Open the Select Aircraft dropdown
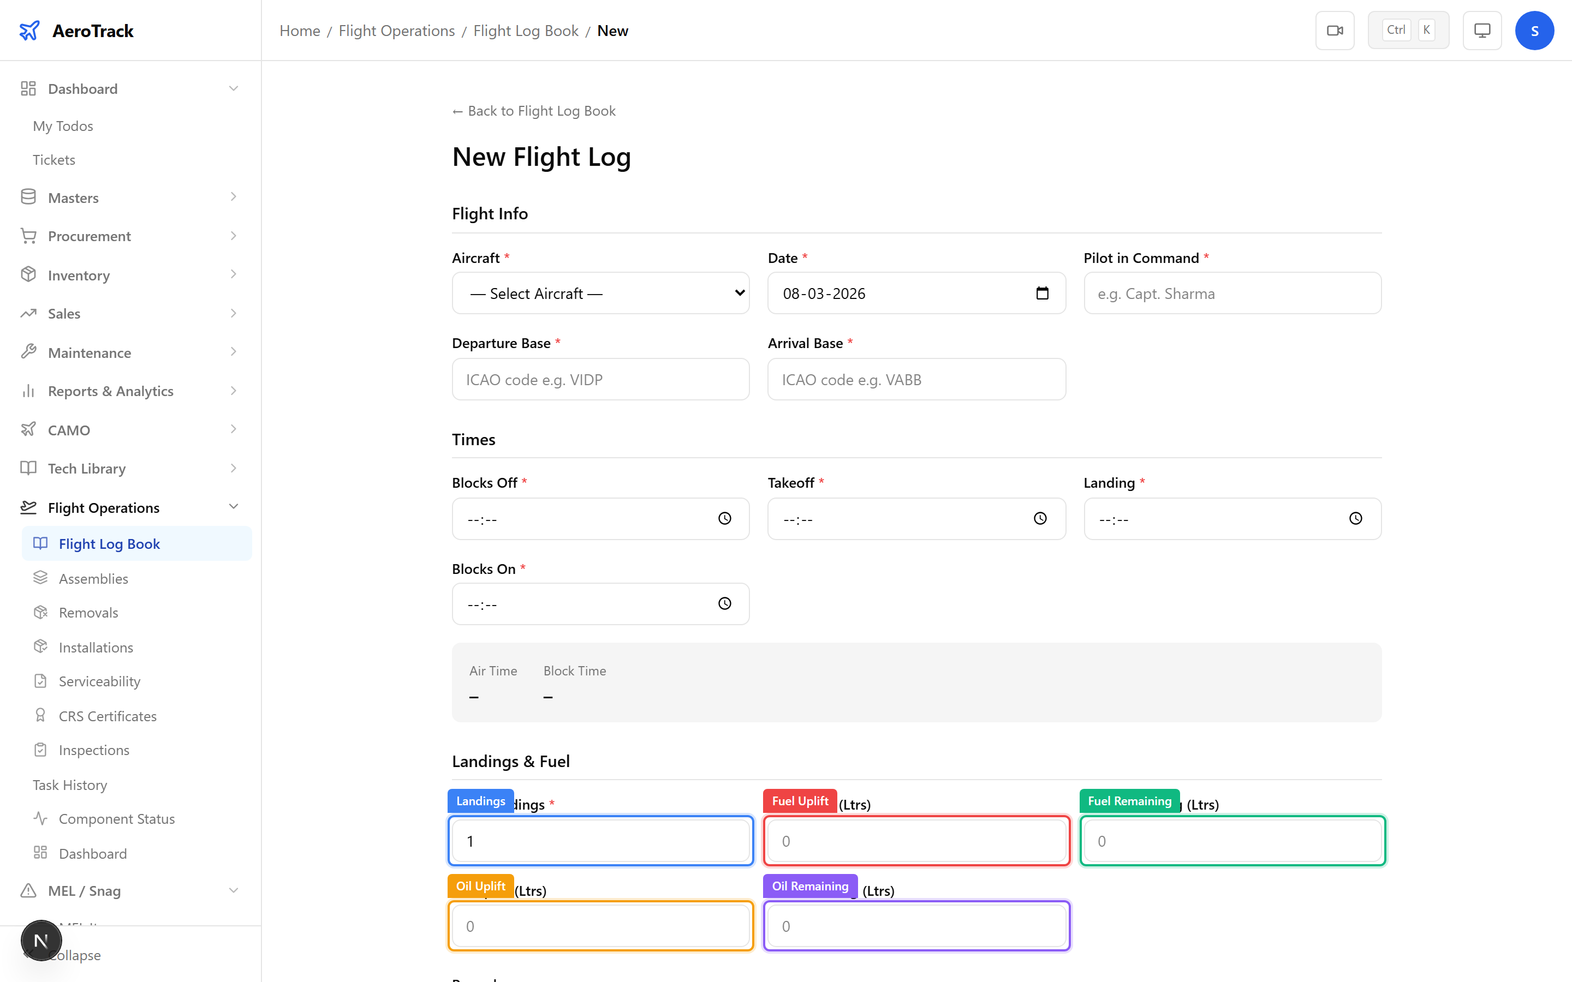 tap(600, 294)
